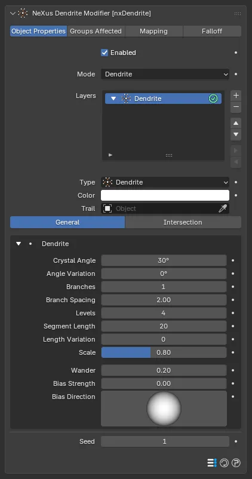Image resolution: width=252 pixels, height=479 pixels.
Task: Click the circular reset icon at bottom
Action: 224,463
